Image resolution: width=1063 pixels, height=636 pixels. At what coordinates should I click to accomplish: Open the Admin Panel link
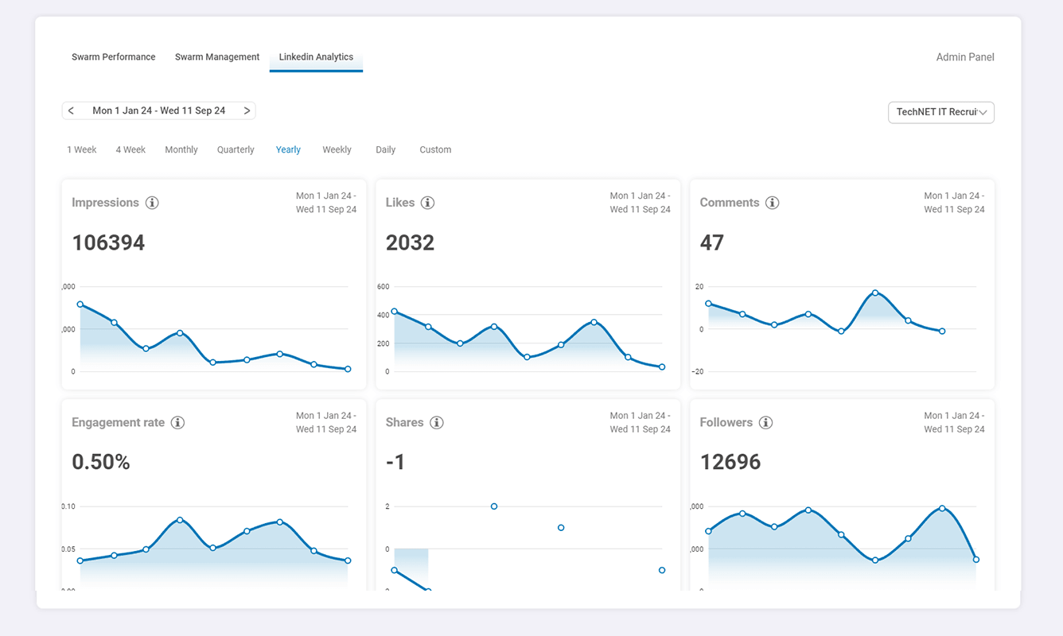coord(965,57)
